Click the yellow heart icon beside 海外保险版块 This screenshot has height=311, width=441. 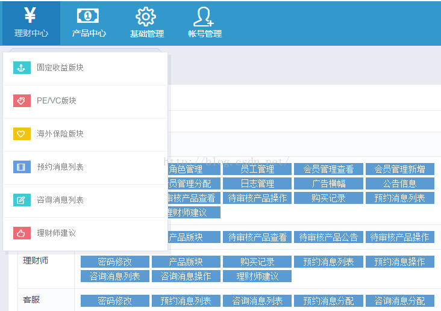(x=22, y=134)
